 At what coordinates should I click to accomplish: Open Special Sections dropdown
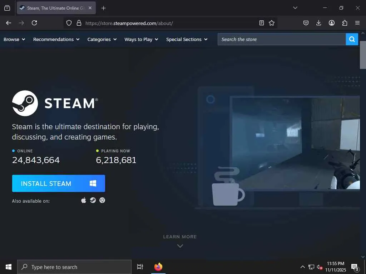tap(187, 39)
